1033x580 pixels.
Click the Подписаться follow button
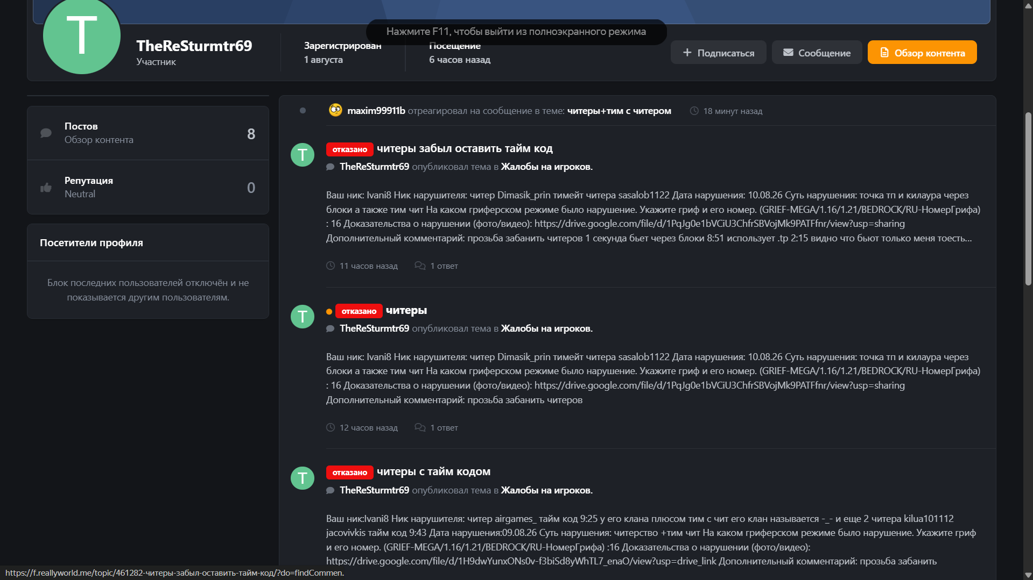point(718,53)
